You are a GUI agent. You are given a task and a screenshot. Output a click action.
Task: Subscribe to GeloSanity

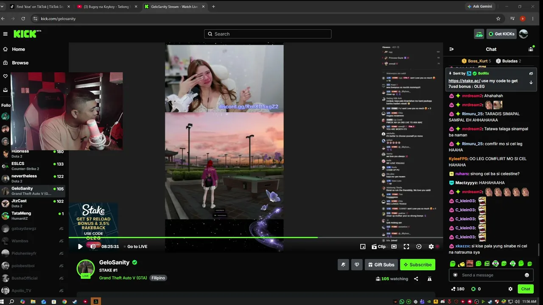[417, 265]
